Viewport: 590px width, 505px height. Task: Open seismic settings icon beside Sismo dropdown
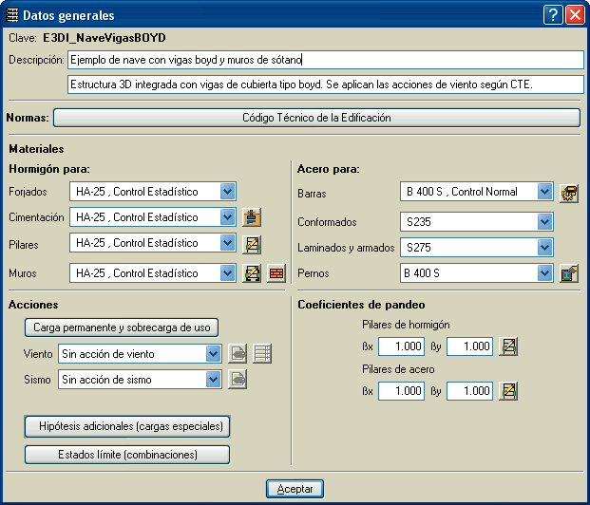(238, 380)
